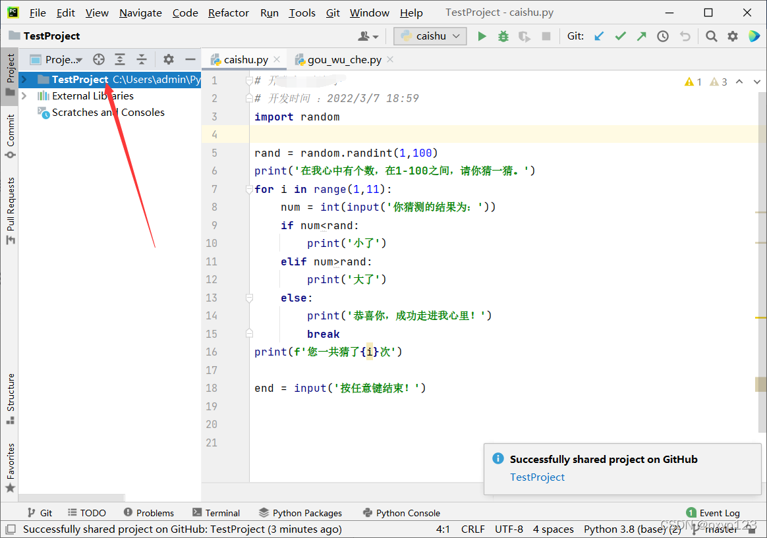Open the Structure tool window from the sidebar

coord(10,392)
